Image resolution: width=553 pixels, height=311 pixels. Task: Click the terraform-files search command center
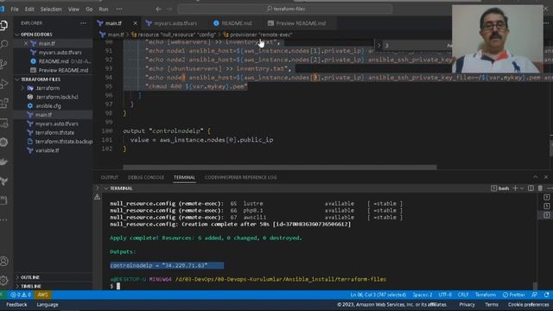coord(285,9)
